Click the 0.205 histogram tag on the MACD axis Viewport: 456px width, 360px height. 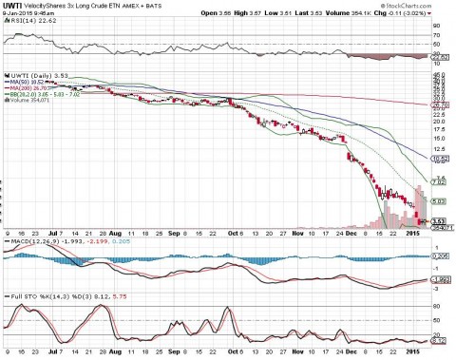(440, 256)
